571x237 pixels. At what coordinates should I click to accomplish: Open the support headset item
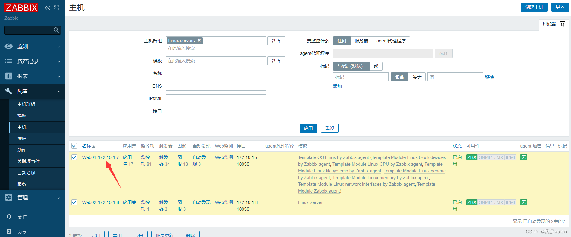tap(9, 217)
